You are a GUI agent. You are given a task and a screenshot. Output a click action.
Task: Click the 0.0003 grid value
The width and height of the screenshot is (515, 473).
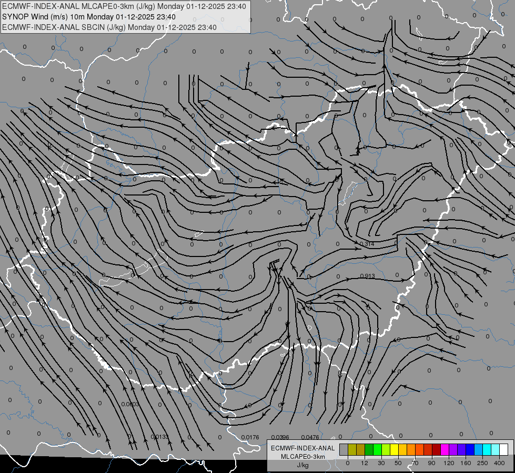(x=130, y=404)
